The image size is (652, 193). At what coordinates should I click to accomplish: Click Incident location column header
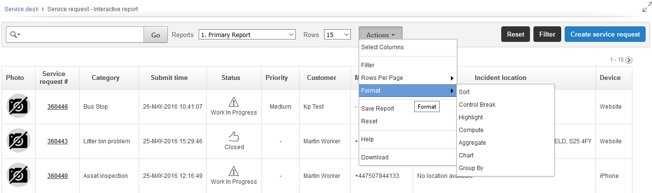(x=501, y=78)
